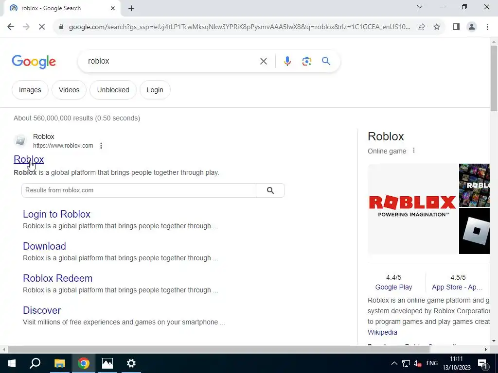Stop loading the page

click(x=42, y=27)
